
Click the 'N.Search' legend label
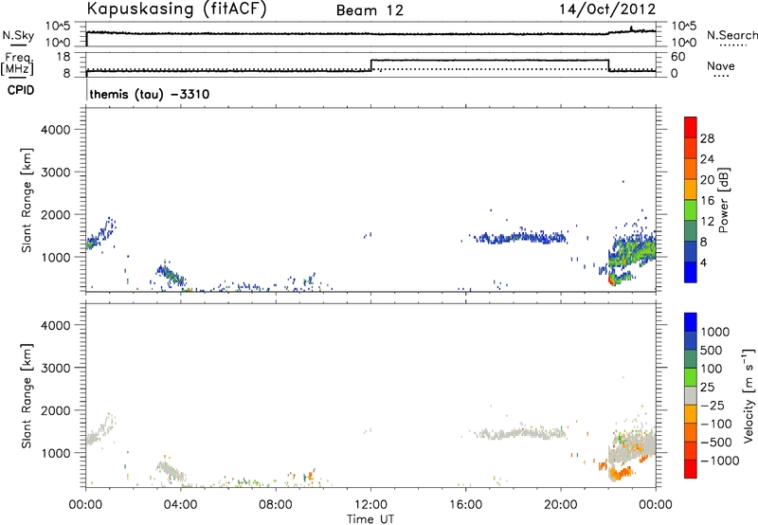click(x=731, y=35)
